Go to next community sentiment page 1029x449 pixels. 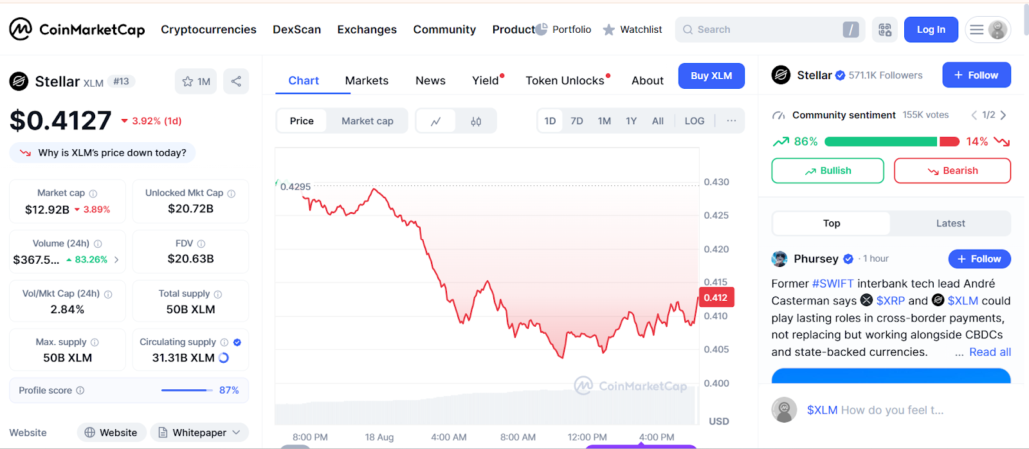pos(1003,115)
